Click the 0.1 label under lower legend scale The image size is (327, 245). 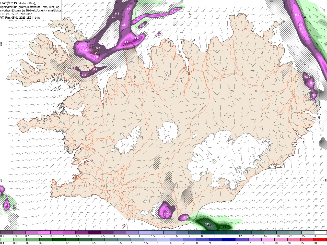[x=2, y=243]
